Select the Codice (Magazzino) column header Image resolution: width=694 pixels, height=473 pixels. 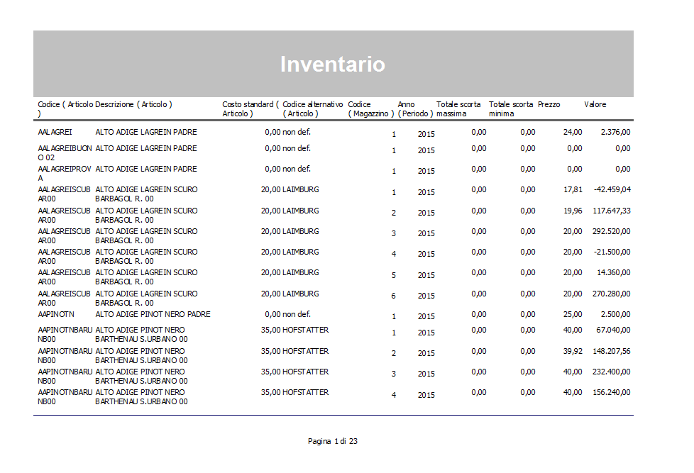[x=370, y=108]
